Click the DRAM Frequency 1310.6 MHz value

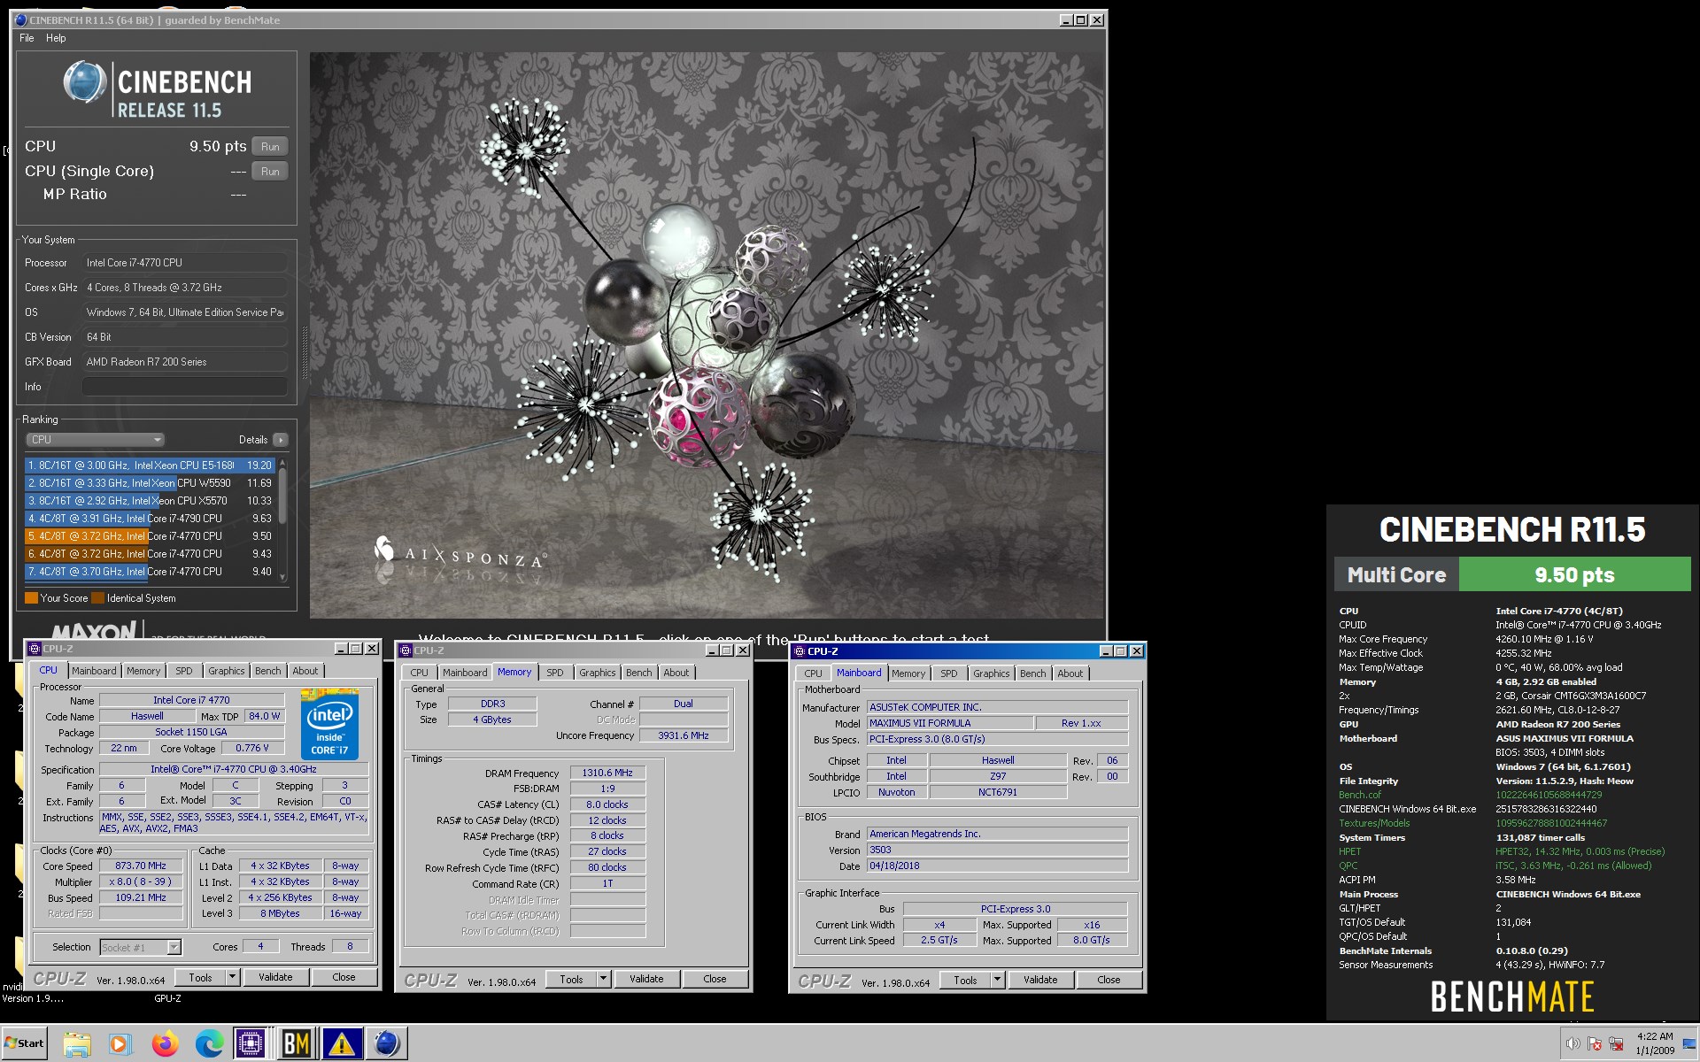pyautogui.click(x=607, y=773)
